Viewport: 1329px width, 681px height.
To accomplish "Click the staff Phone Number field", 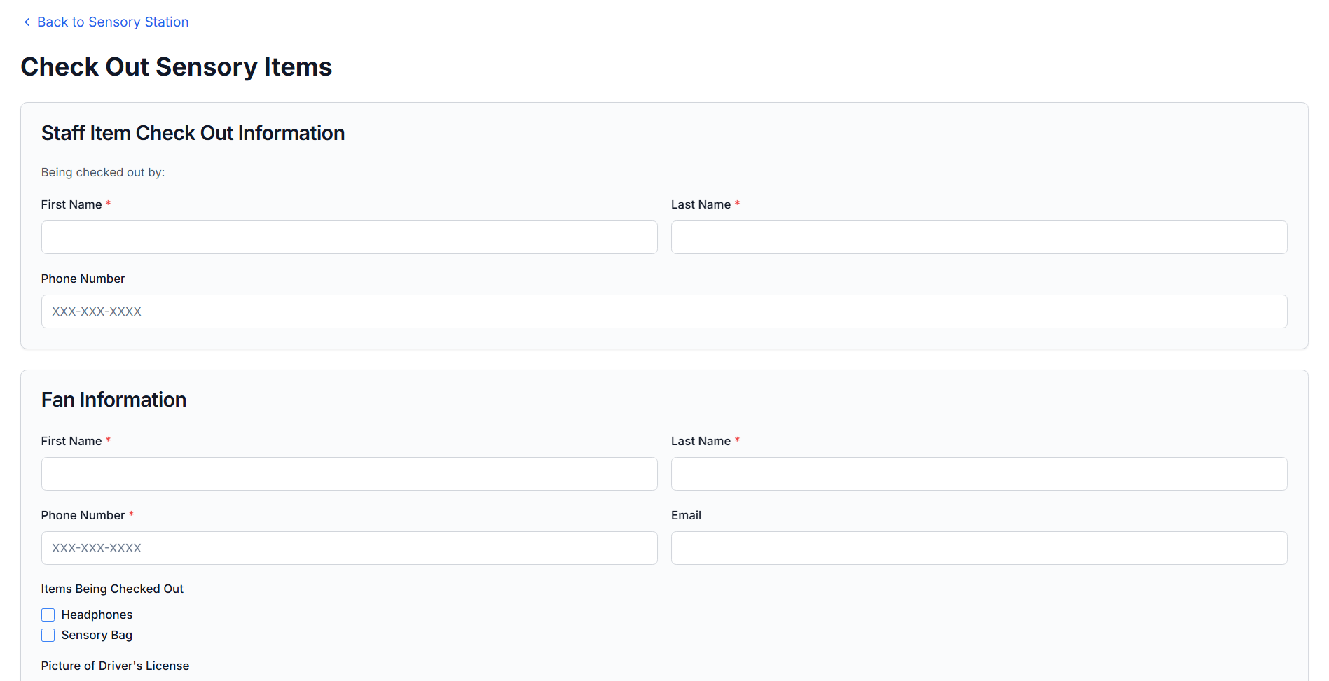I will click(x=664, y=311).
